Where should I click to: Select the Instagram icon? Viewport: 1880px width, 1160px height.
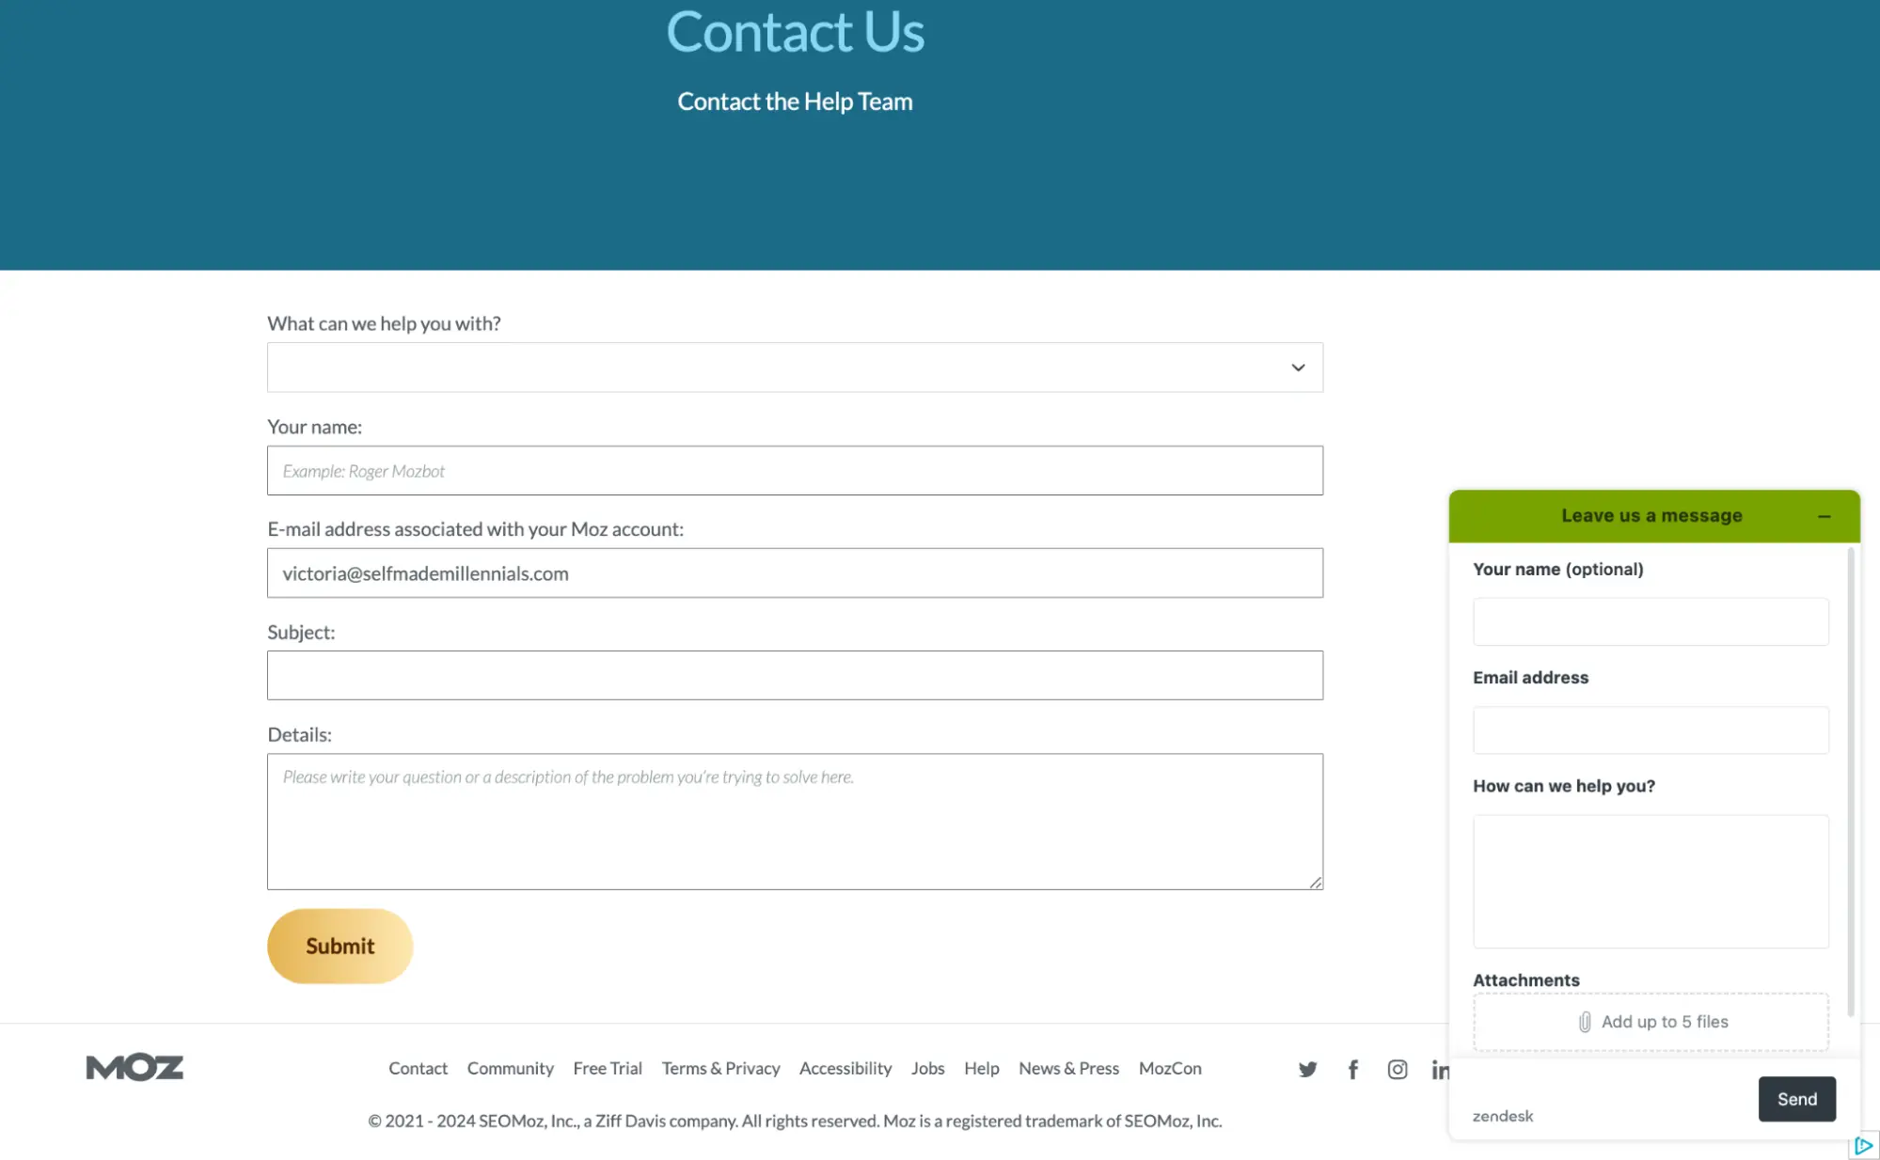[1398, 1069]
